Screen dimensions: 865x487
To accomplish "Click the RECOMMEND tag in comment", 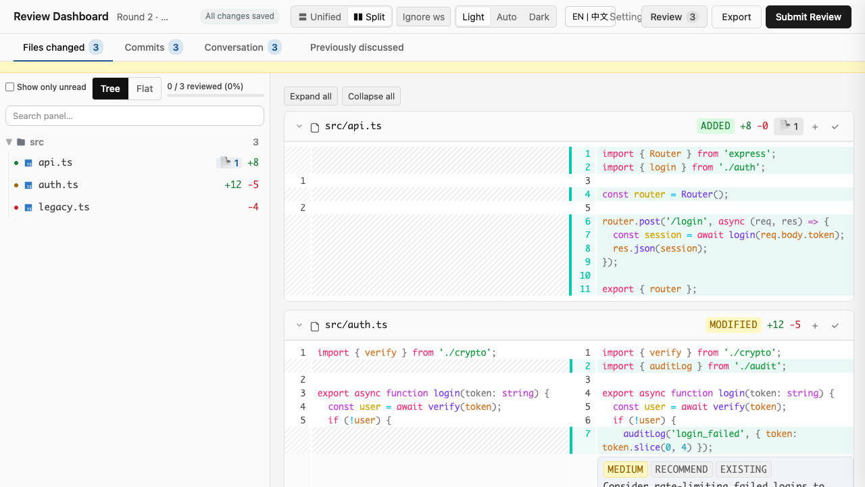I will tap(681, 469).
